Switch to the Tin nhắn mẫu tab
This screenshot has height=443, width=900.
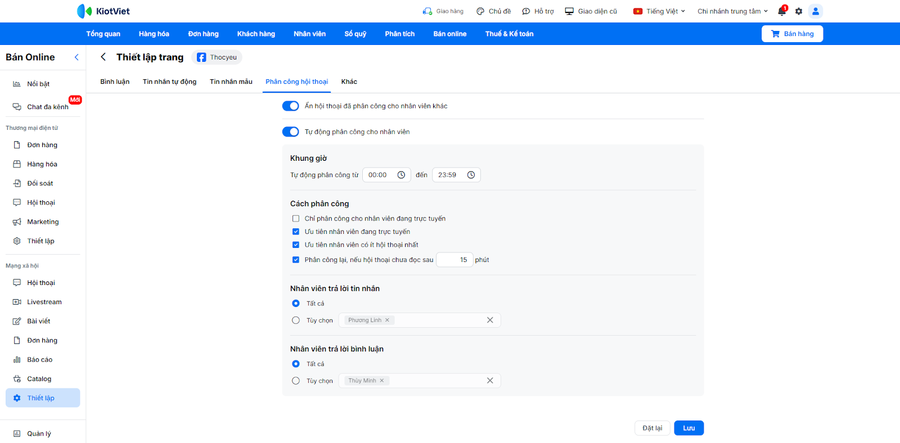(x=231, y=82)
